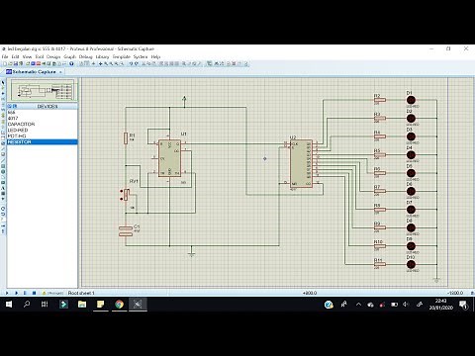Click the schematic overview thumbnail
Screen dimensions: 475x356
coord(43,90)
